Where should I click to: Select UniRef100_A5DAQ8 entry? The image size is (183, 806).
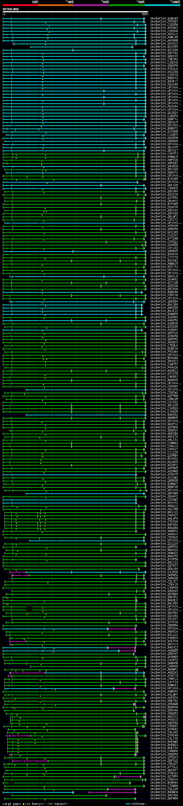pyautogui.click(x=164, y=704)
